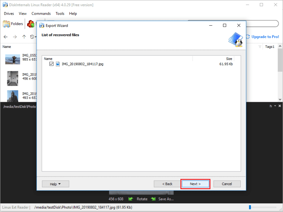Click the rotate left green arrow icon

coord(131,199)
